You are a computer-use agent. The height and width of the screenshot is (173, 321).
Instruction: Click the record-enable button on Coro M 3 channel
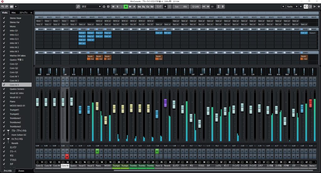click(x=66, y=156)
